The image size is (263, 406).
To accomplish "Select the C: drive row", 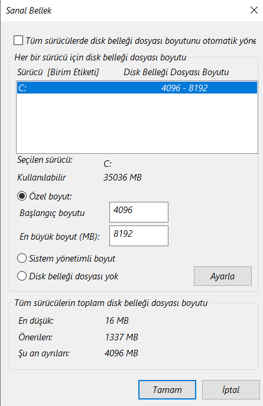I will pos(137,88).
